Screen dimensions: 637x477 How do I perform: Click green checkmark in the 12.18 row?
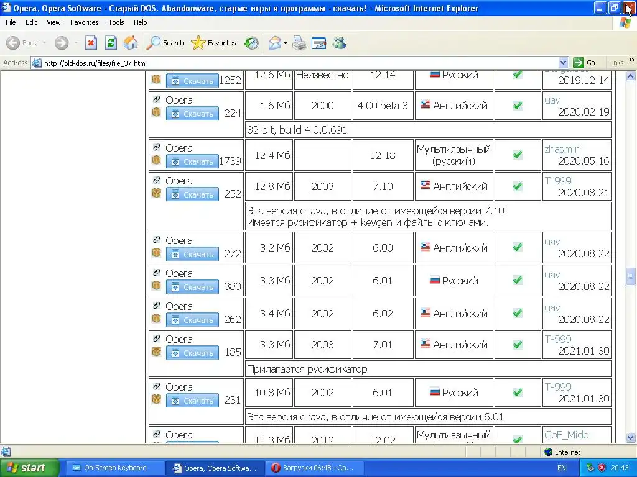[x=518, y=155]
